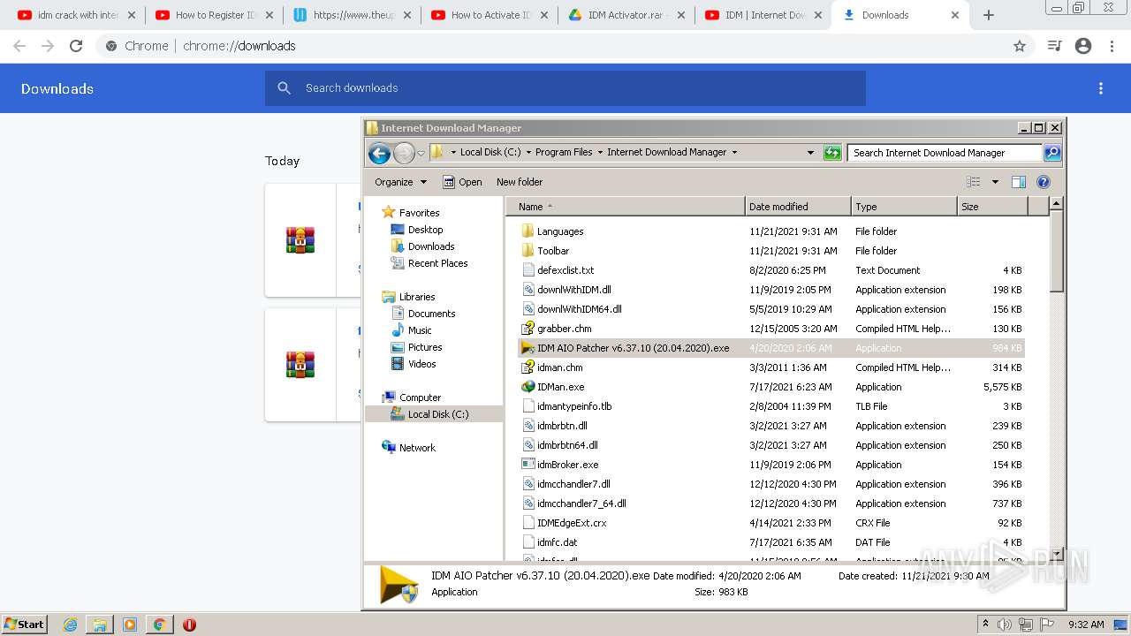Select idmBroker.exe file
This screenshot has width=1131, height=636.
click(770, 465)
